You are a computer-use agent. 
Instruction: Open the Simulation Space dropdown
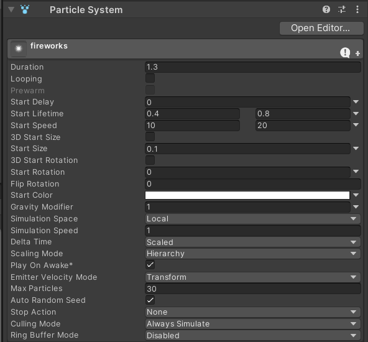pos(253,219)
